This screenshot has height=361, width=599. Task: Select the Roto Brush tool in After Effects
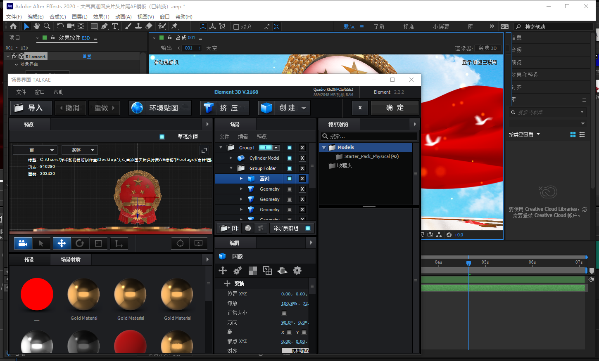pos(162,26)
